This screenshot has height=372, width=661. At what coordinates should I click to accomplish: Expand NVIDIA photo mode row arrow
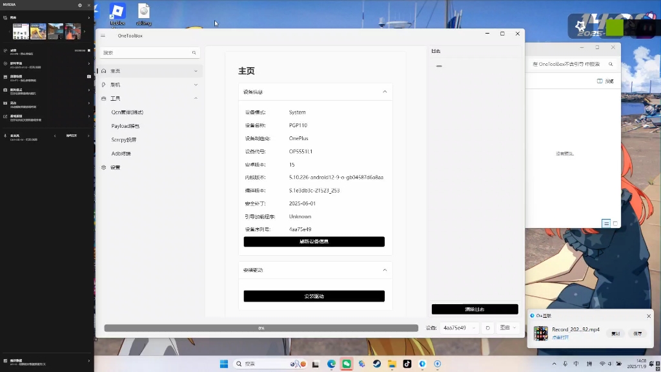coord(88,90)
